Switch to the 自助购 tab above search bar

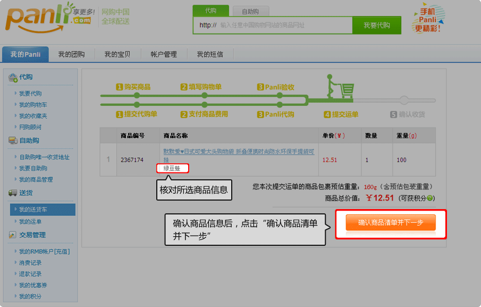250,11
